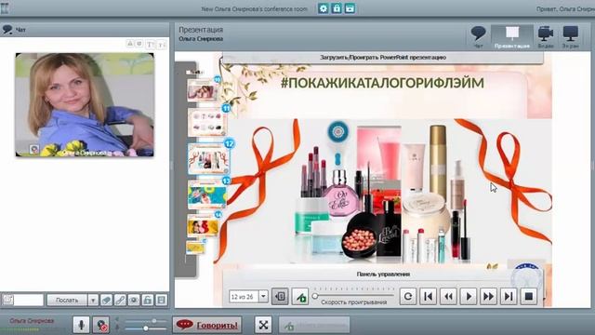The height and width of the screenshot is (335, 595).
Task: Click the room lock icon in header
Action: point(337,8)
